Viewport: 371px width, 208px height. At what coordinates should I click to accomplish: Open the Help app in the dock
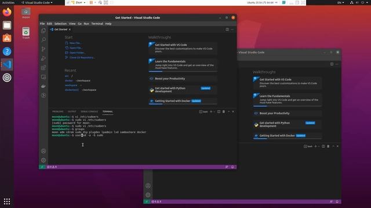(7, 51)
